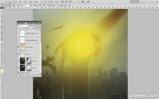Open the Layer menu
The width and height of the screenshot is (159, 99).
point(20,2)
